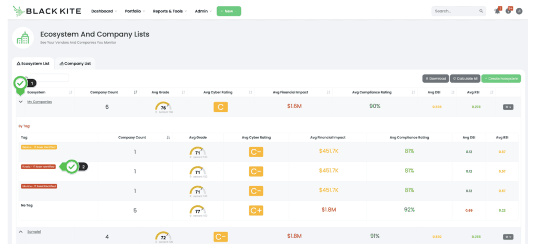
Task: Collapse the Sample1 ecosystem row
Action: [x=21, y=231]
